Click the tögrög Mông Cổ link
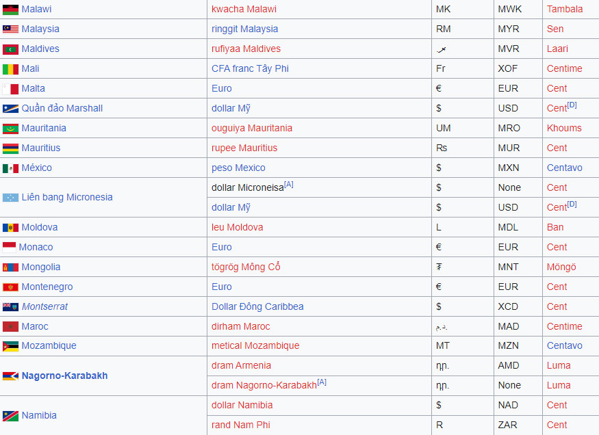Screen dimensions: 599x435 coord(246,267)
